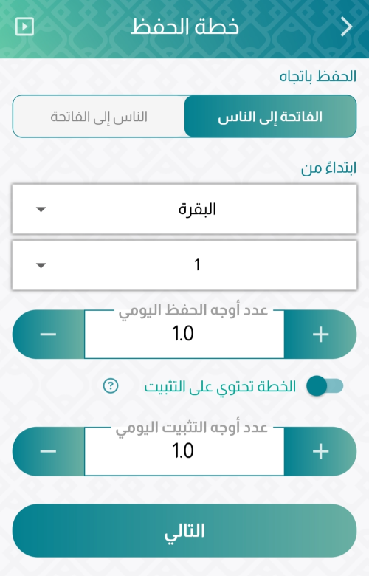Image resolution: width=369 pixels, height=576 pixels.
Task: Tap the خطة الحفظ page title
Action: 184,27
